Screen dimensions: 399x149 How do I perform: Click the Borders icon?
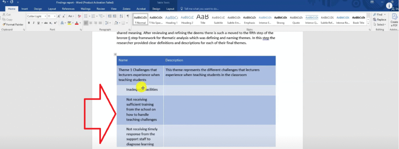(124, 23)
